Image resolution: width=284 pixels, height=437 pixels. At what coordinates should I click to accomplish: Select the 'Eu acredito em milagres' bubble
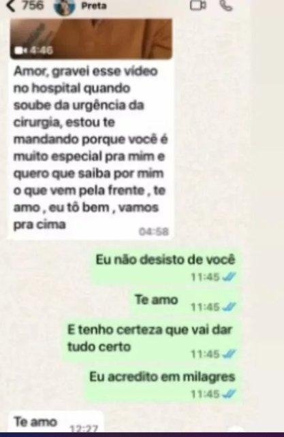163,385
